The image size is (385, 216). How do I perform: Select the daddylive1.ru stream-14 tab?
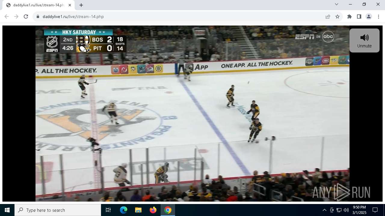[x=38, y=5]
